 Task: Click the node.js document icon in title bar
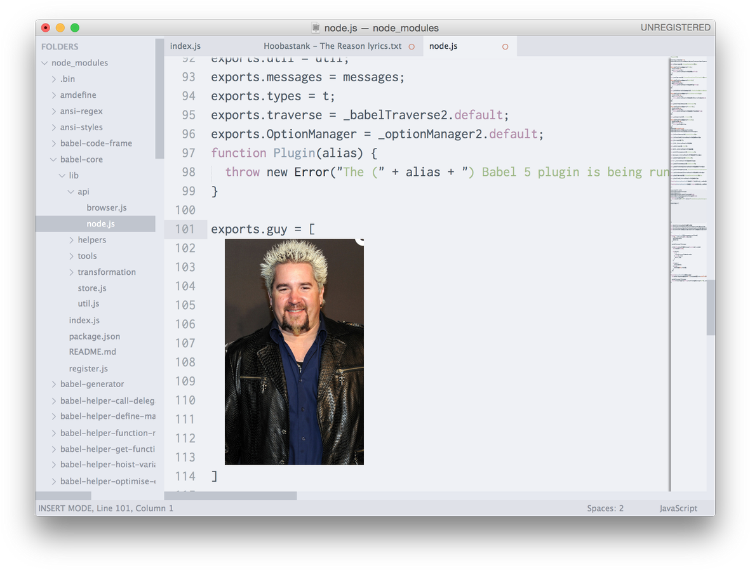tap(315, 28)
